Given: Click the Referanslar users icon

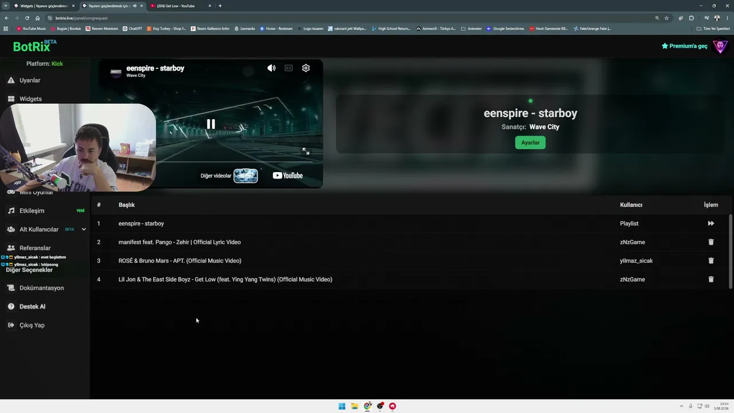Looking at the screenshot, I should pyautogui.click(x=11, y=248).
